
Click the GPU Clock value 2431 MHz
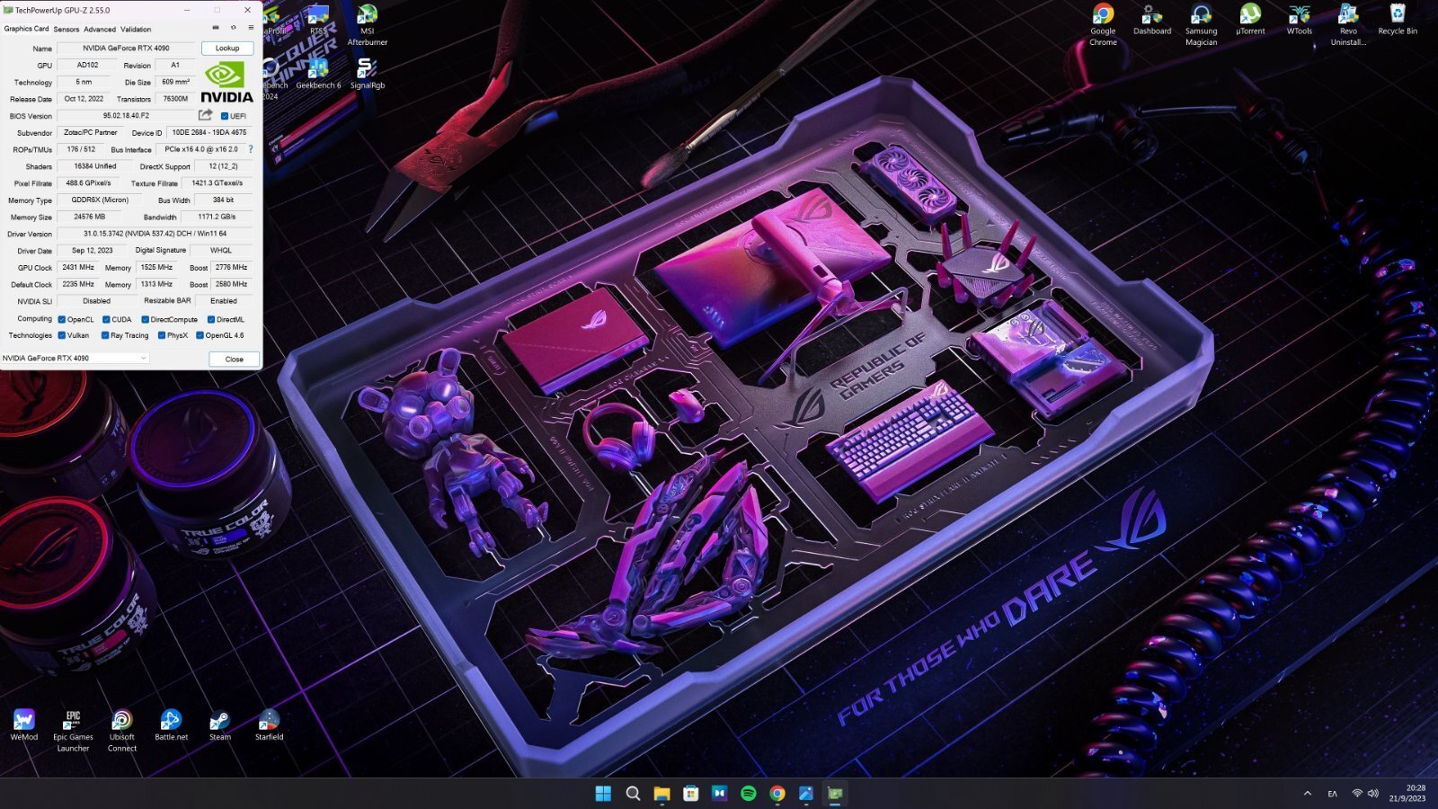point(78,267)
